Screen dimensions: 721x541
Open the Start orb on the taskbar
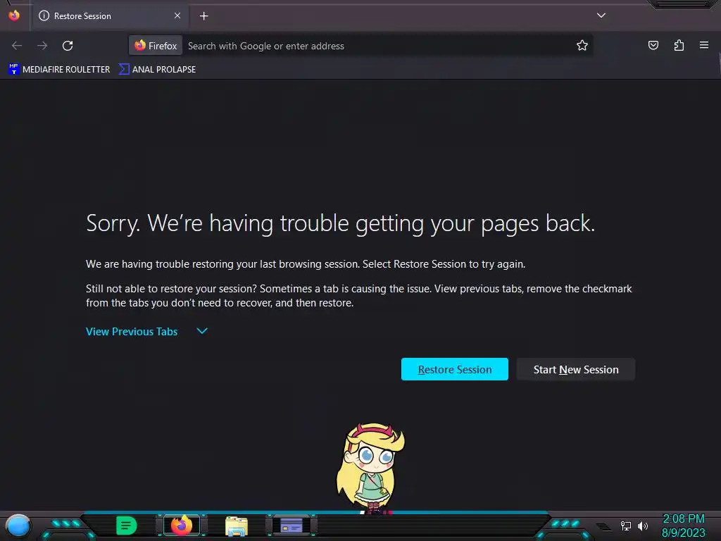point(18,526)
